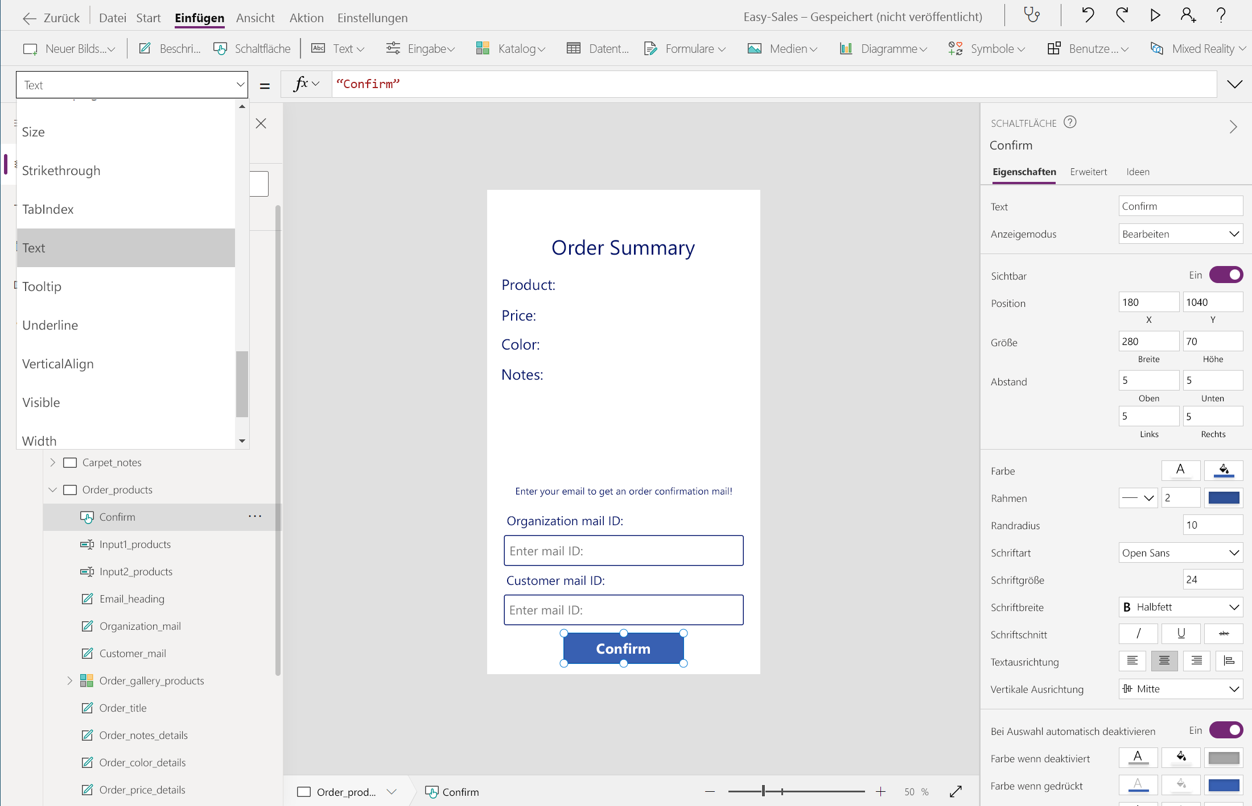This screenshot has height=806, width=1252.
Task: Click the Redo arrow icon
Action: tap(1122, 15)
